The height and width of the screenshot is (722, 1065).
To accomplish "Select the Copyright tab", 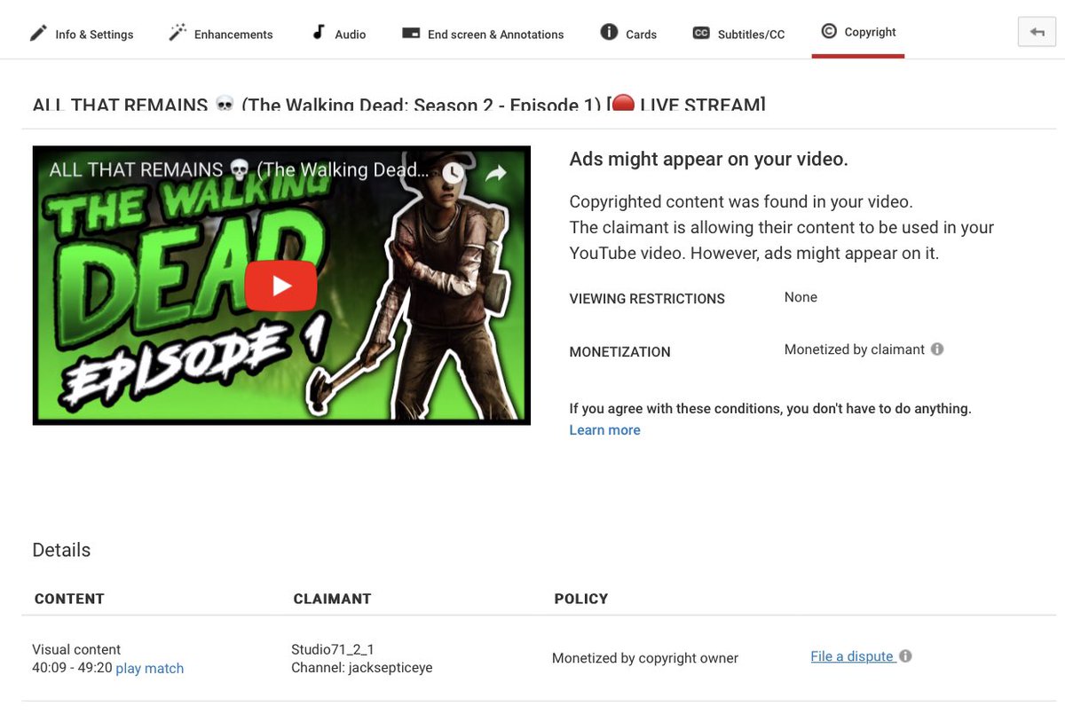I will point(858,32).
